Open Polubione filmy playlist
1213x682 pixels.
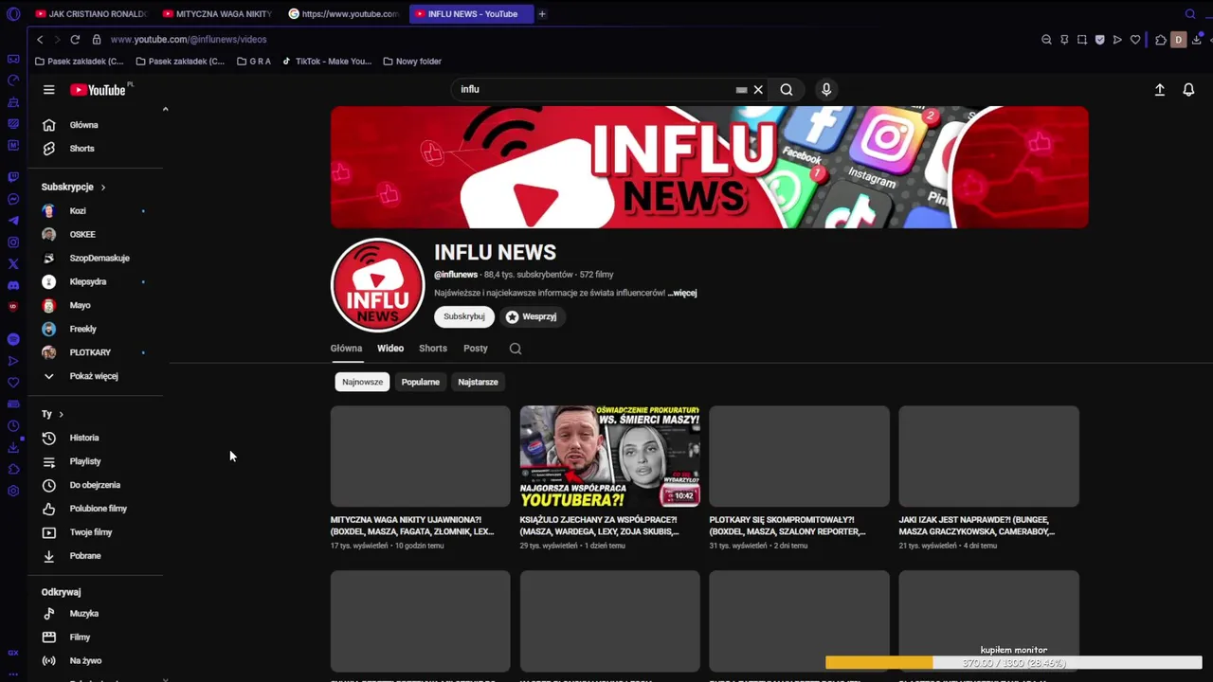coord(100,509)
